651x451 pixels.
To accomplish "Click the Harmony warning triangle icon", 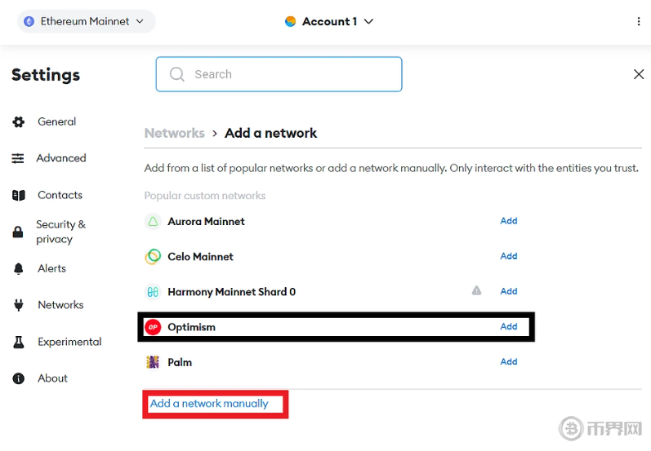I will [476, 290].
